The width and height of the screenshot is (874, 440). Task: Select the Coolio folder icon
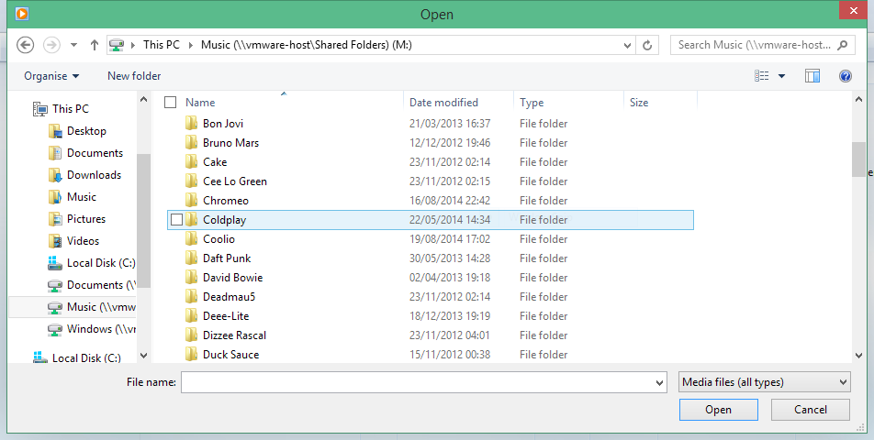point(191,239)
